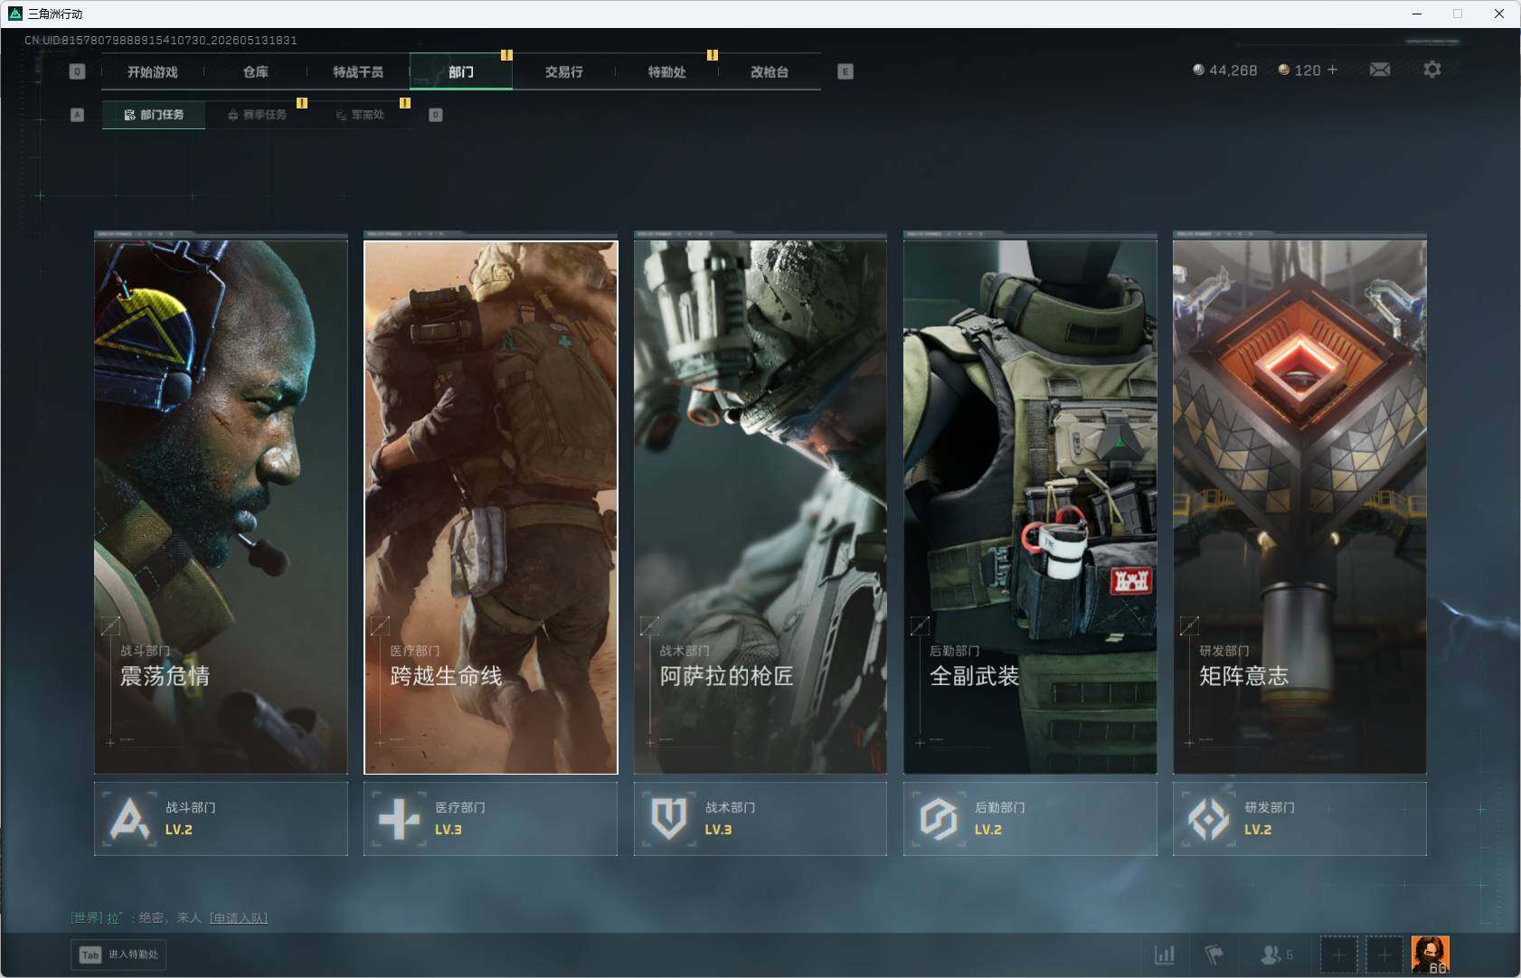Click the 医疗部门 cross emblem icon
The image size is (1521, 978).
pos(399,819)
